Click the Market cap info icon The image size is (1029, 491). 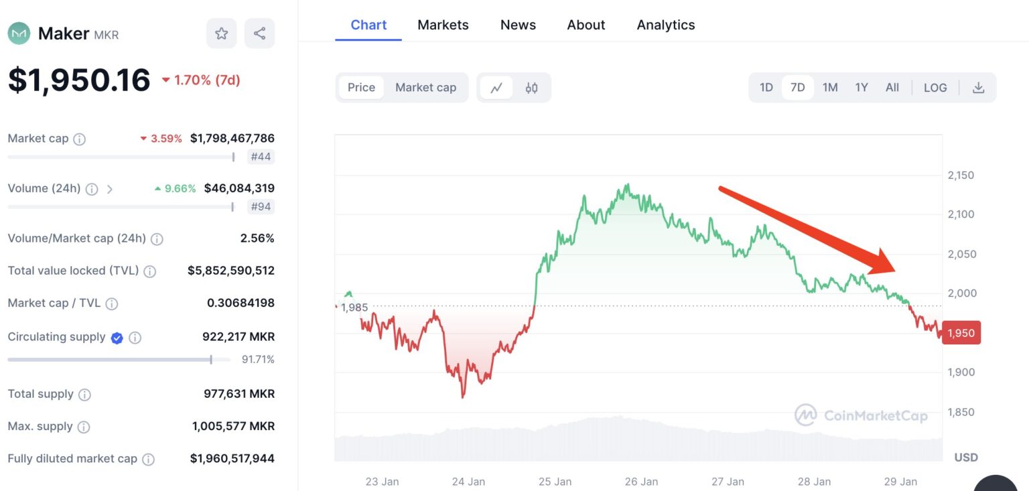pos(79,139)
